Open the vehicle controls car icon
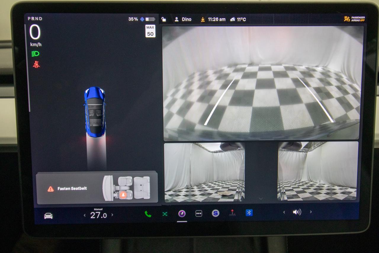 [48, 216]
